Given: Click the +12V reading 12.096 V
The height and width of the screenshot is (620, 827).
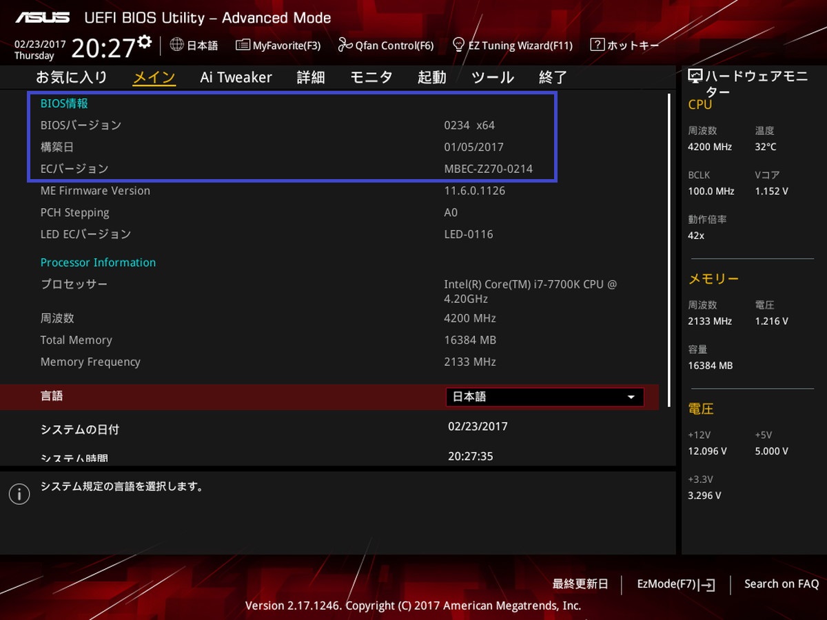Looking at the screenshot, I should (707, 451).
